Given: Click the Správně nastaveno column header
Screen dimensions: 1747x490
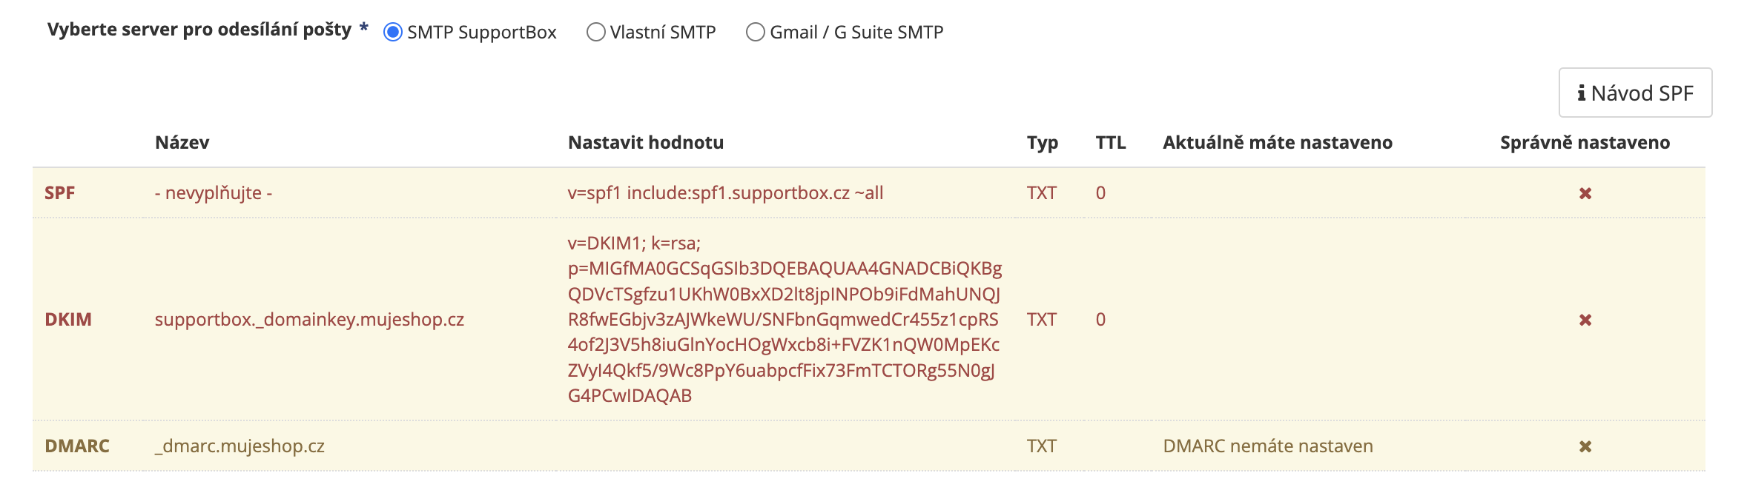Looking at the screenshot, I should [x=1585, y=143].
